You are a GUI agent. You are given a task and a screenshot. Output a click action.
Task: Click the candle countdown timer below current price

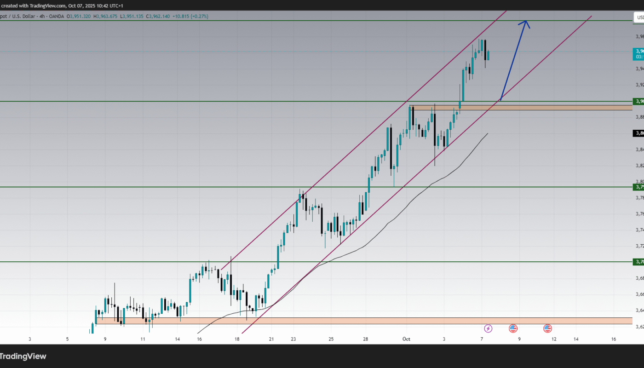(639, 57)
